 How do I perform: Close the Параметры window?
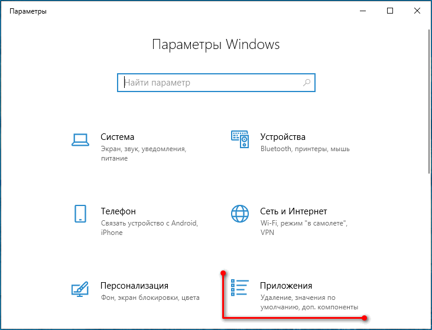coord(417,11)
